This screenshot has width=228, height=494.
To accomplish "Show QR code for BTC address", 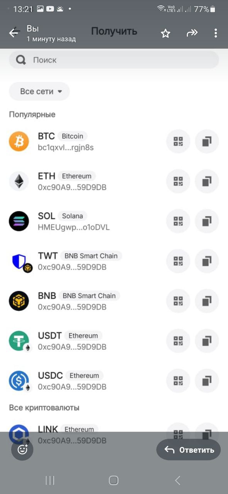I will (x=178, y=142).
